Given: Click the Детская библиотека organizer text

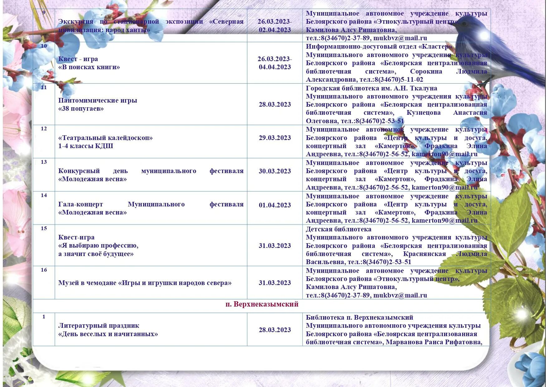Looking at the screenshot, I should tap(339, 229).
